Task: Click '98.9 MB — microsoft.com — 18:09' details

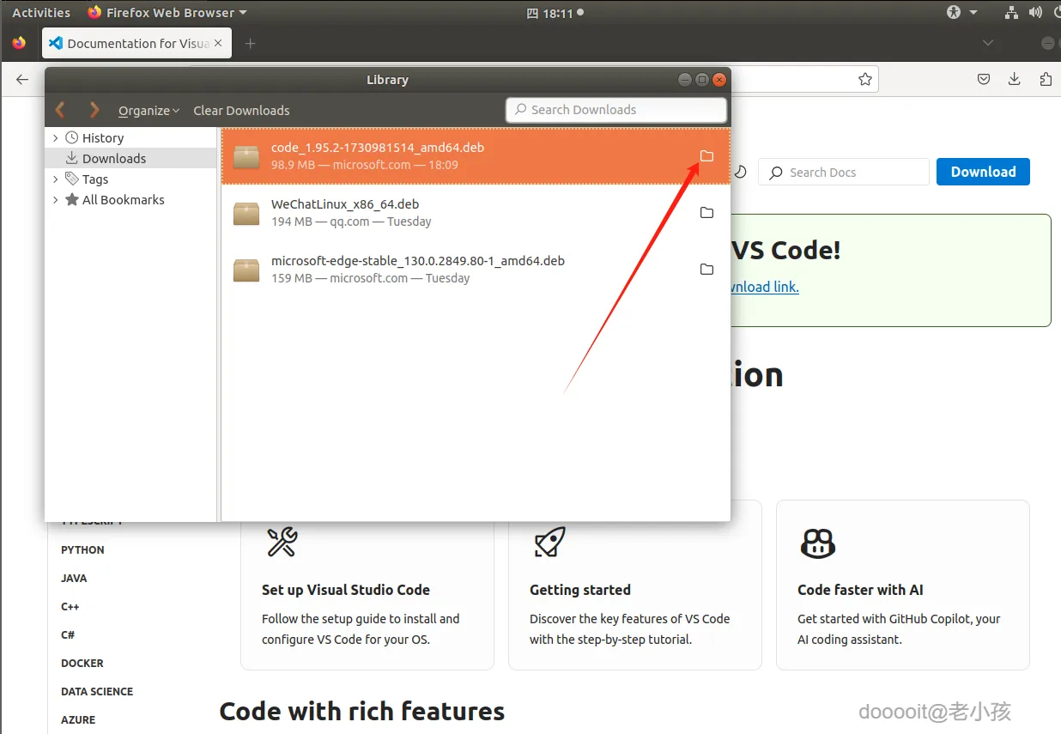Action: point(365,165)
